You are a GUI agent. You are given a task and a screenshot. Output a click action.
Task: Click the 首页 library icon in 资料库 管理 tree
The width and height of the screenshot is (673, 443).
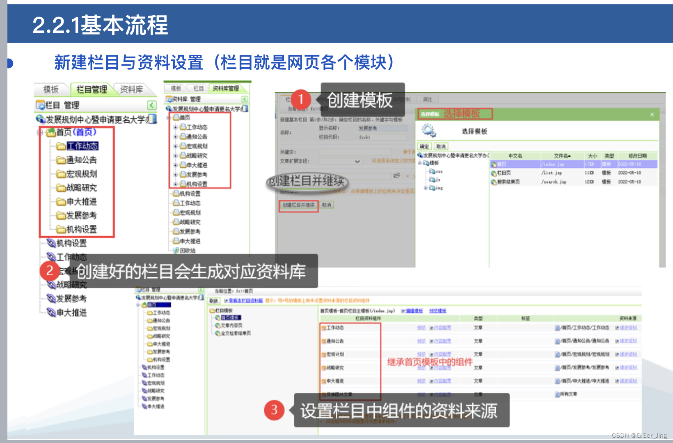coord(176,117)
